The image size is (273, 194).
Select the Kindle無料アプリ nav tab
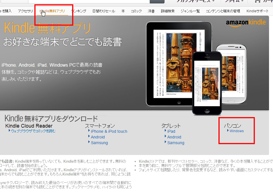pos(52,11)
